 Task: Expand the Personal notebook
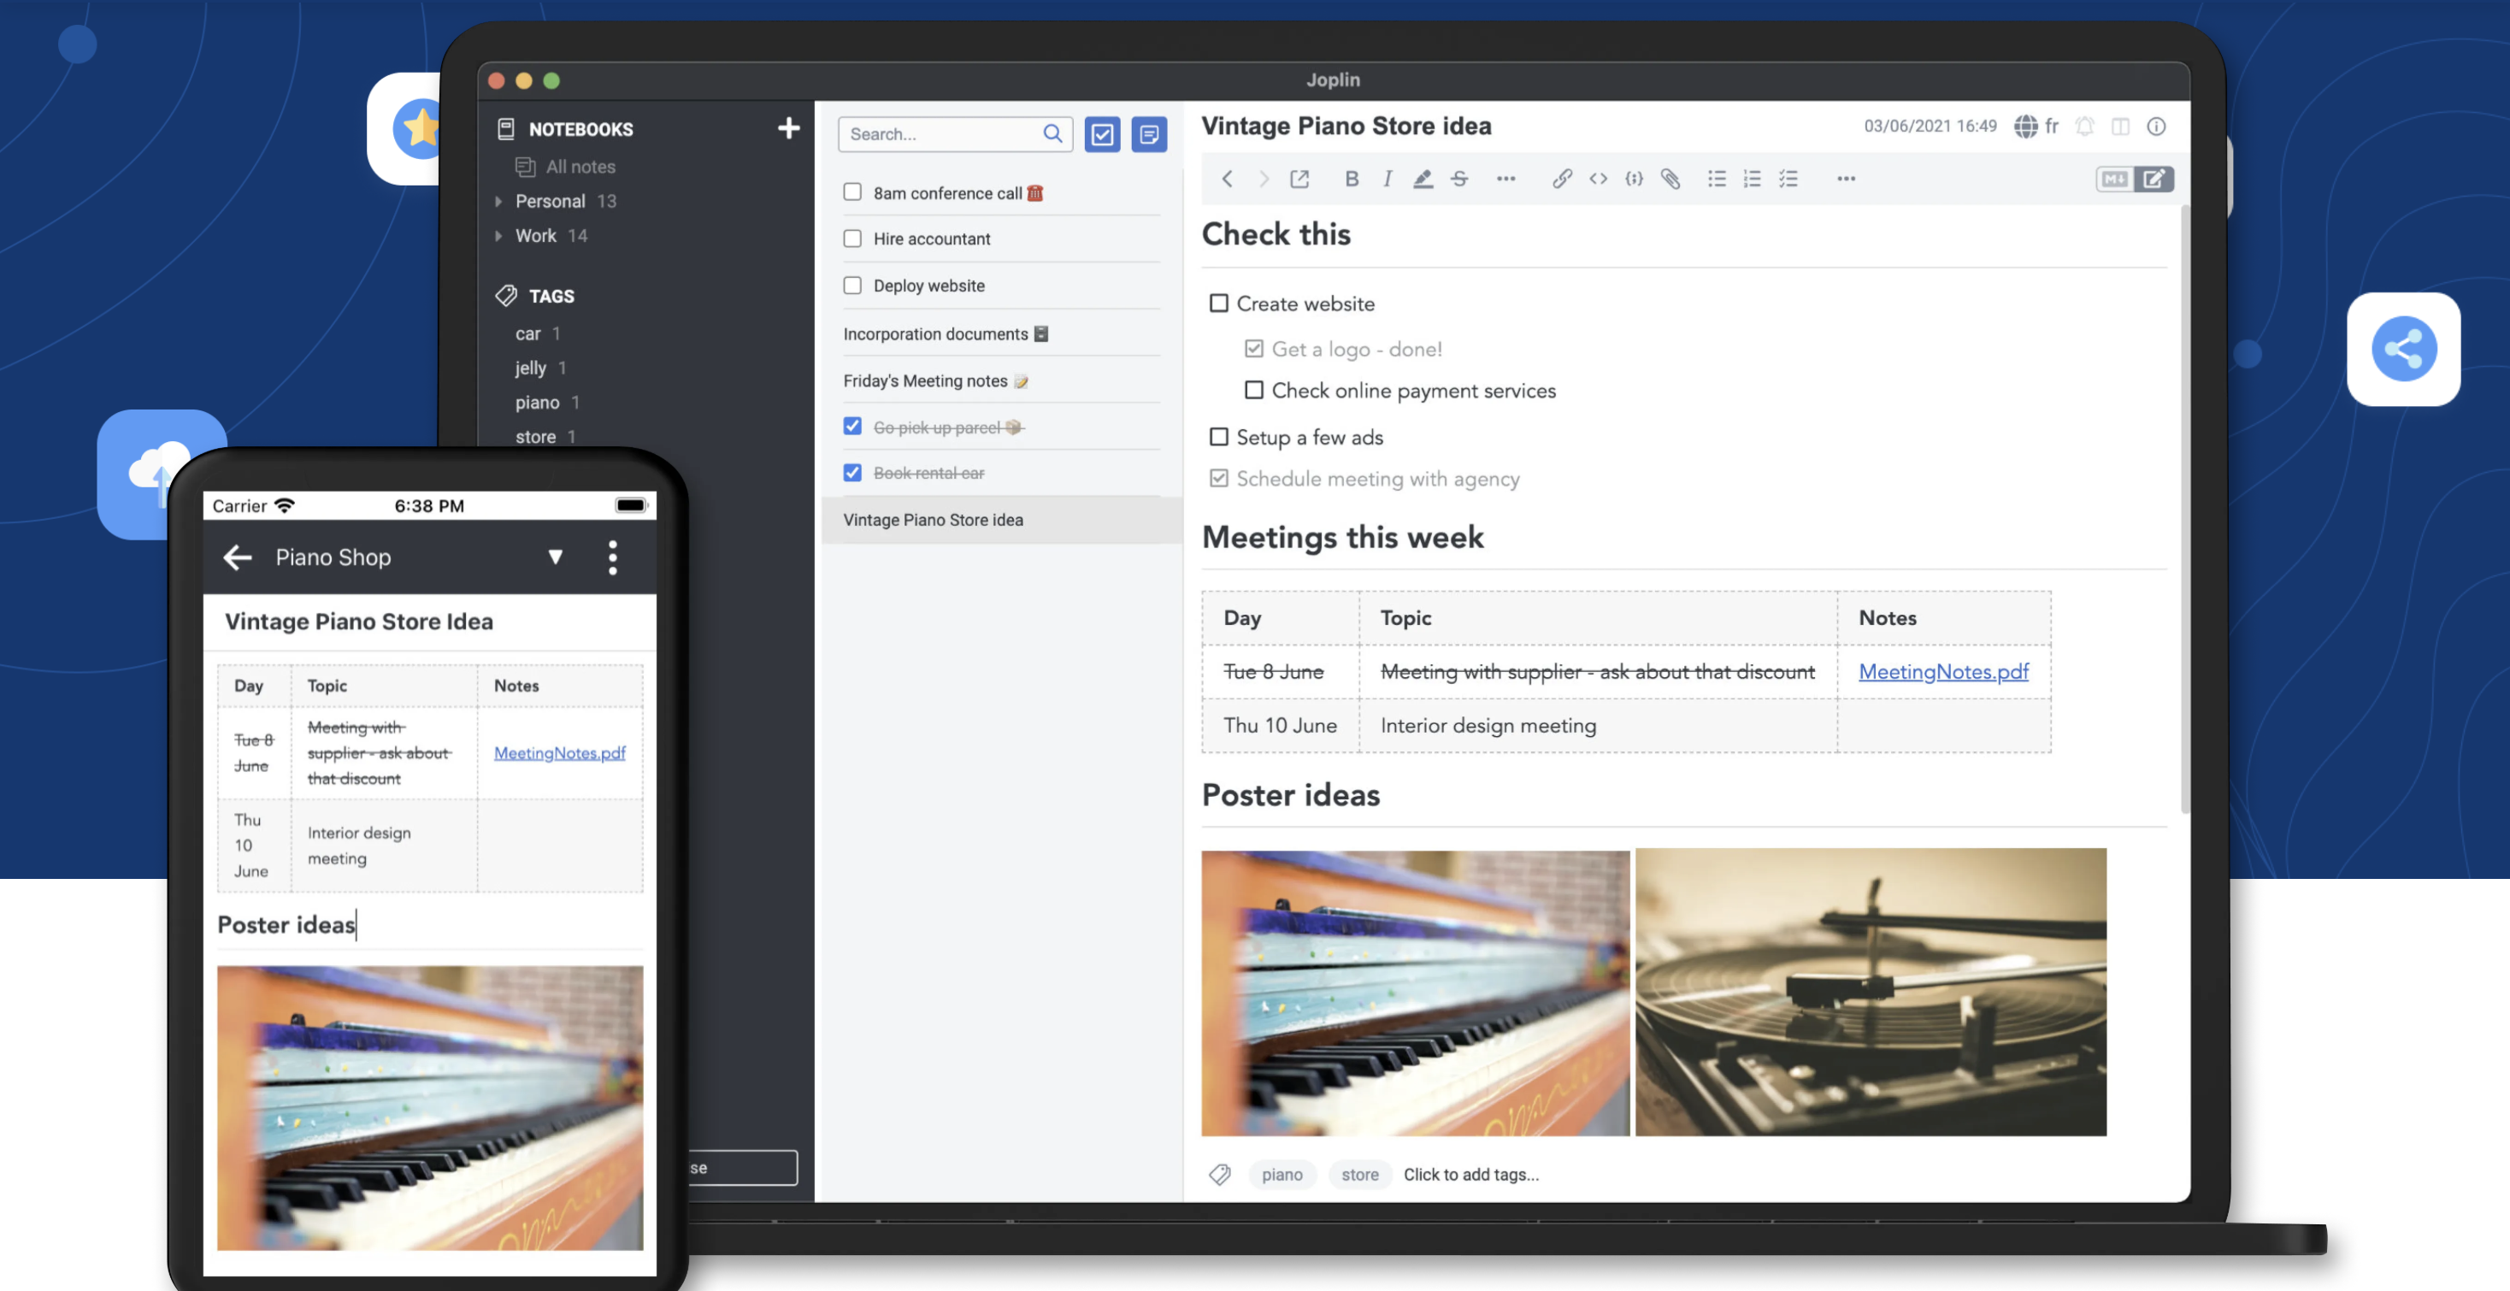[x=499, y=202]
